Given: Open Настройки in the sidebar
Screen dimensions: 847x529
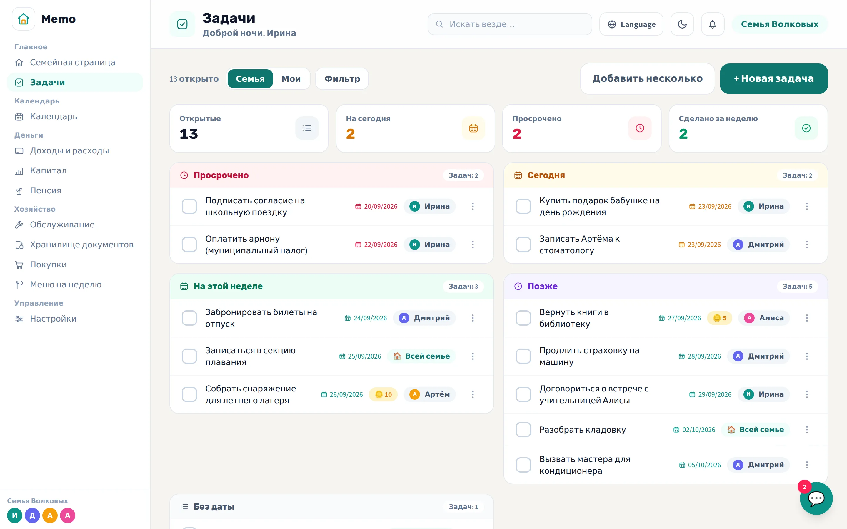Looking at the screenshot, I should click(75, 318).
